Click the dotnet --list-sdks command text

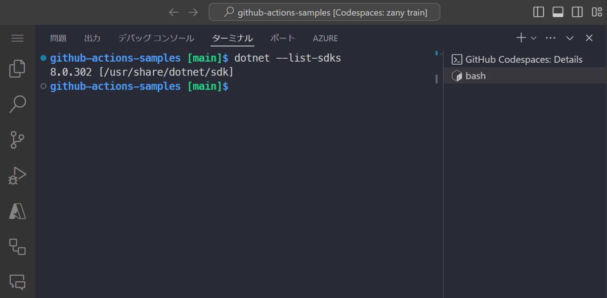288,58
